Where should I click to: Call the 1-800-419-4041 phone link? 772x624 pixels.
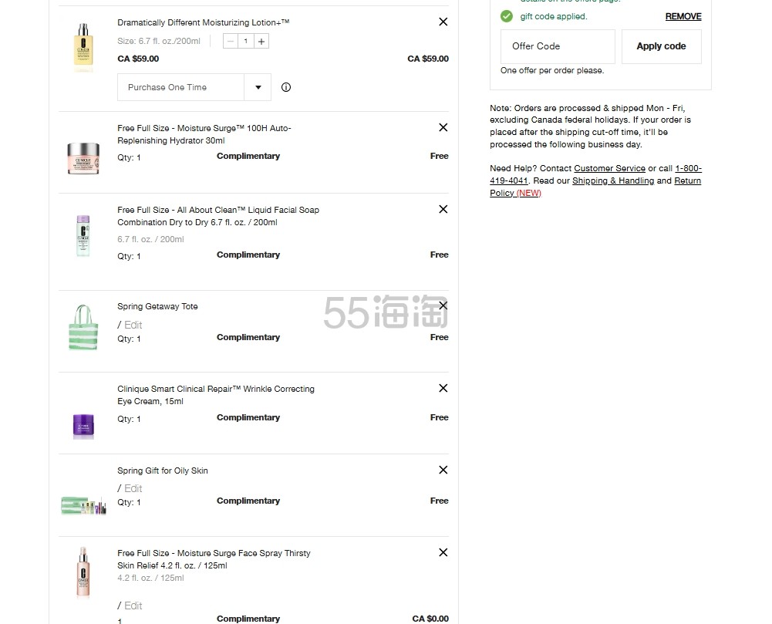point(688,168)
